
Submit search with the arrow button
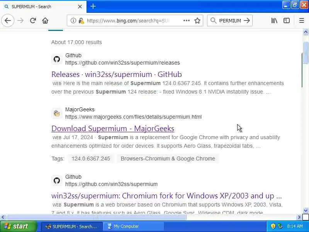pos(247,20)
